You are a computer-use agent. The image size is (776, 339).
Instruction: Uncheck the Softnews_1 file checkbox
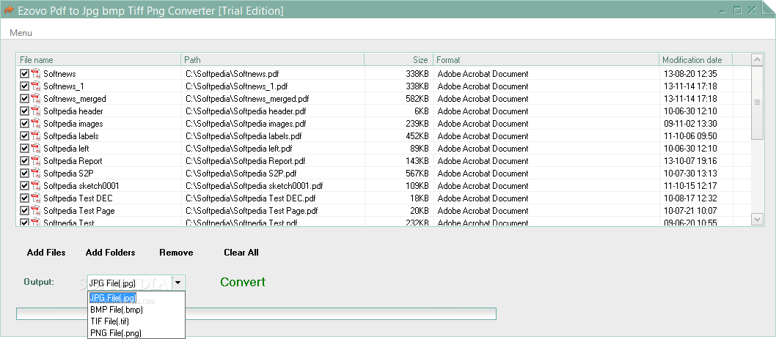click(x=24, y=86)
